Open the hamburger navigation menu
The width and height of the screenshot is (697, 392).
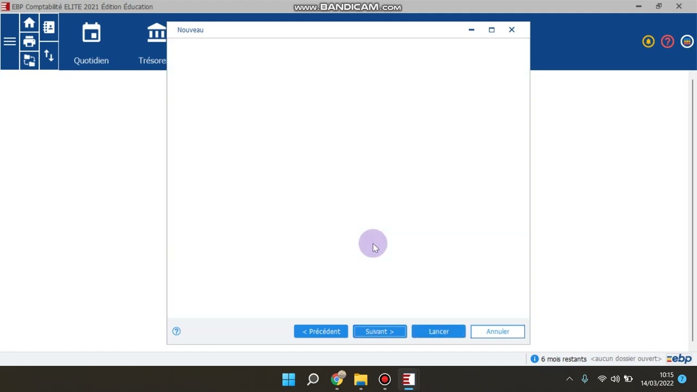coord(10,42)
